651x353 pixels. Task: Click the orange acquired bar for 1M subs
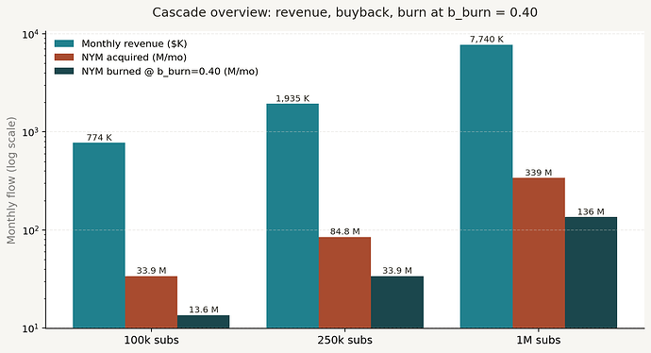(x=539, y=253)
